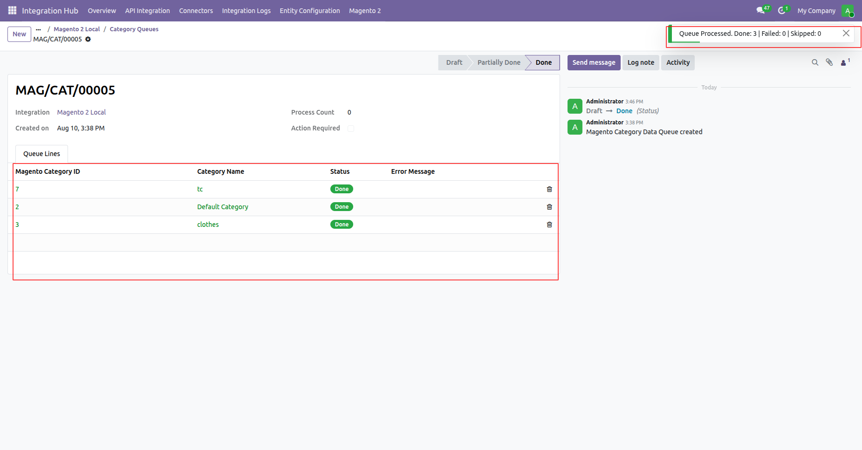
Task: Open the My Company switcher
Action: pyautogui.click(x=816, y=11)
